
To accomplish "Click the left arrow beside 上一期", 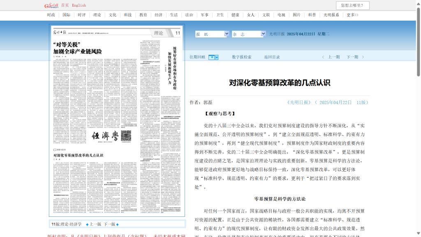I will (323, 57).
